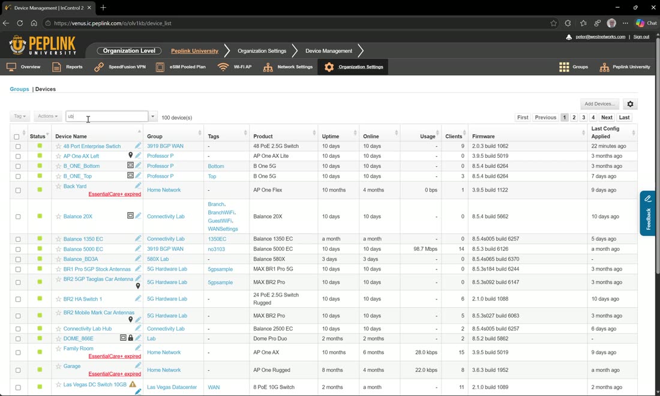Image resolution: width=660 pixels, height=396 pixels.
Task: Open Groups tab link
Action: [19, 89]
